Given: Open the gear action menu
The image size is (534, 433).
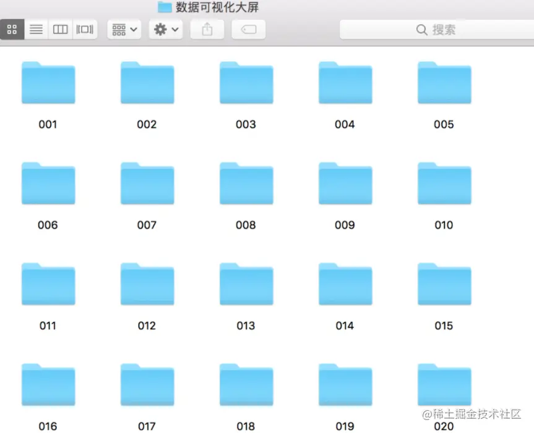Looking at the screenshot, I should point(166,30).
